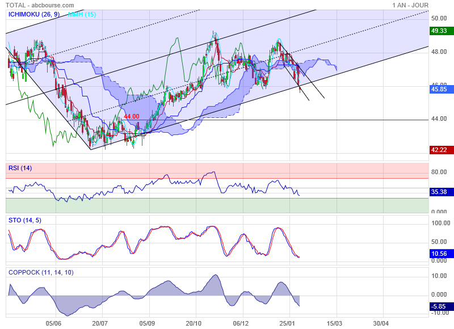
Task: Click the 05/06 date axis label
Action: click(53, 323)
